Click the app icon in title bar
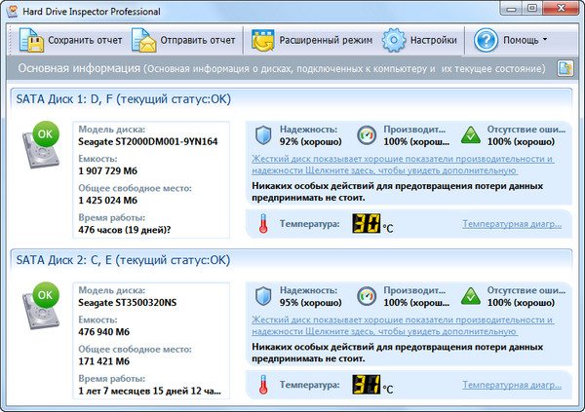Viewport: 585px width, 412px height. [13, 11]
